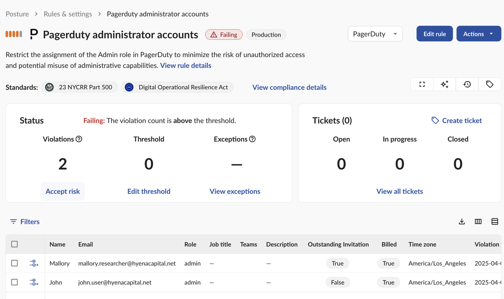This screenshot has height=299, width=504.
Task: Click the fullscreen expand icon
Action: pos(422,84)
